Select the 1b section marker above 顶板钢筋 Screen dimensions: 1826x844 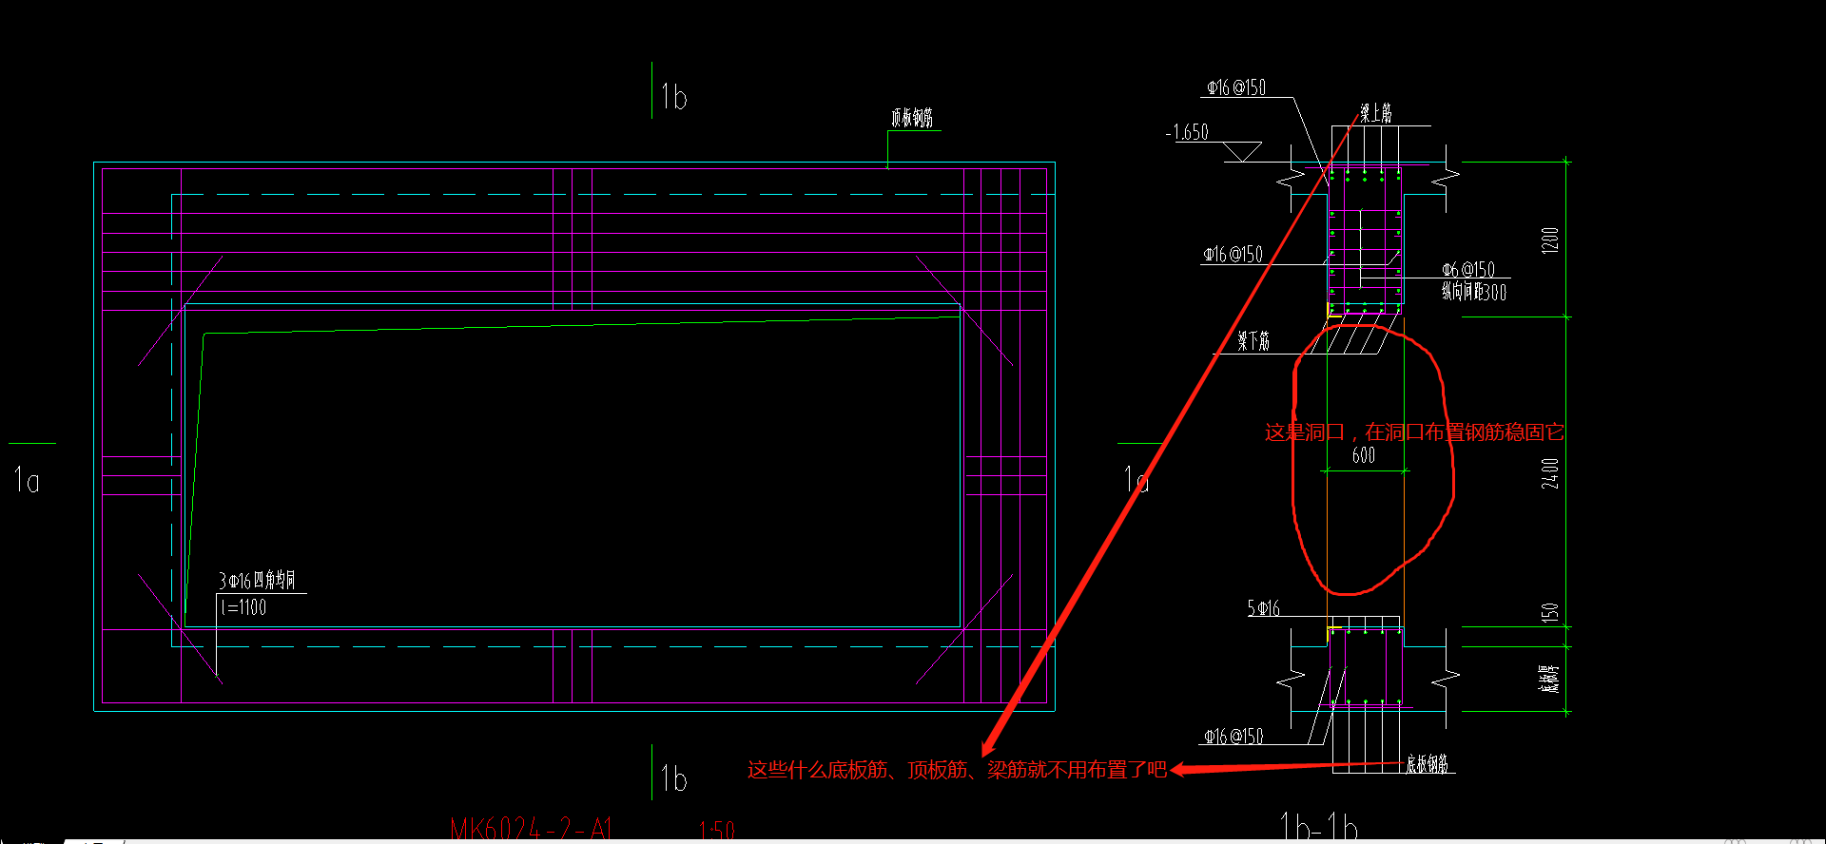coord(673,97)
